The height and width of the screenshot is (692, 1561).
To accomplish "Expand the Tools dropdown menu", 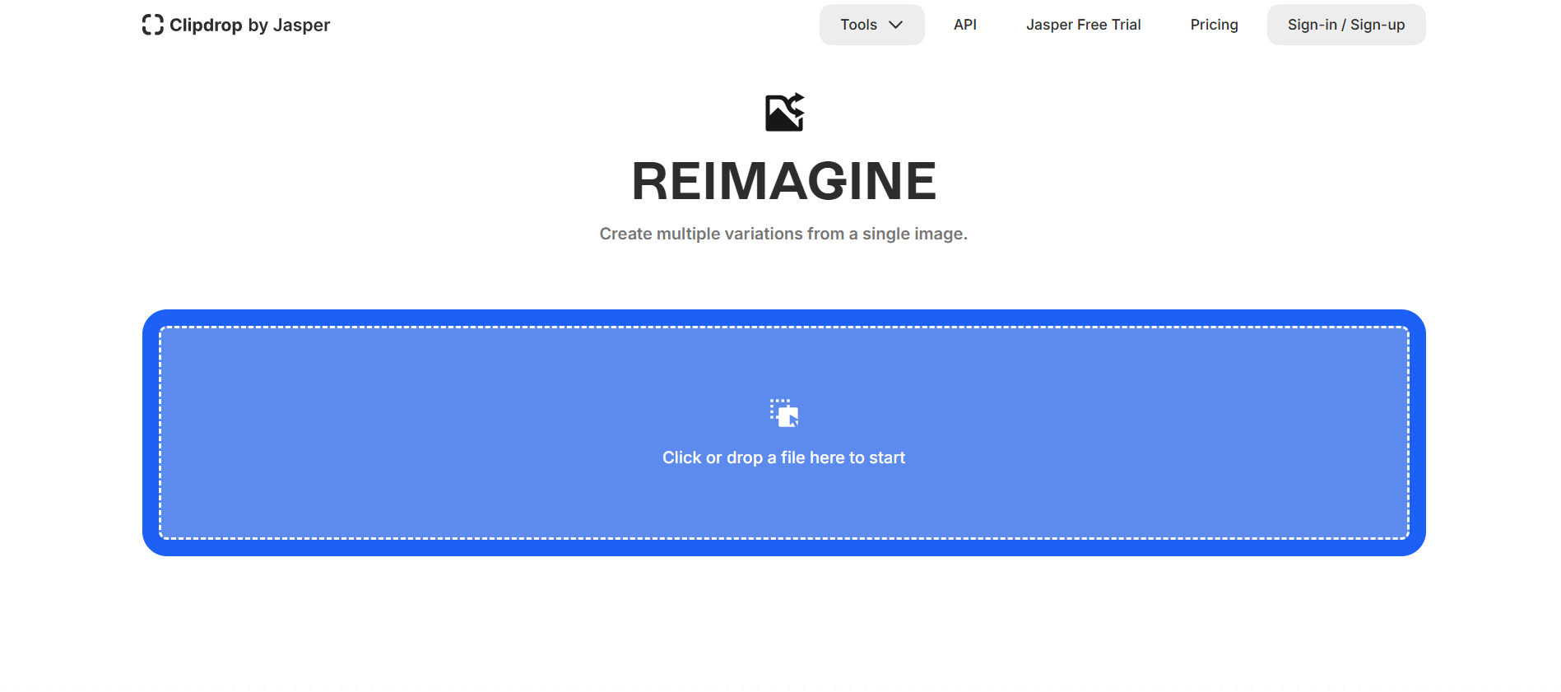I will (x=871, y=25).
